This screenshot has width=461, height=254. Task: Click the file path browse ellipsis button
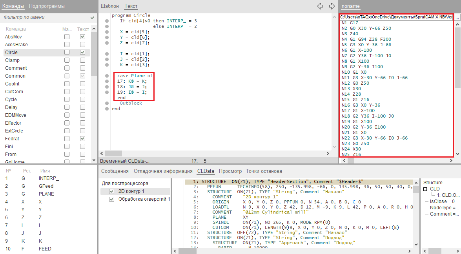(x=457, y=17)
